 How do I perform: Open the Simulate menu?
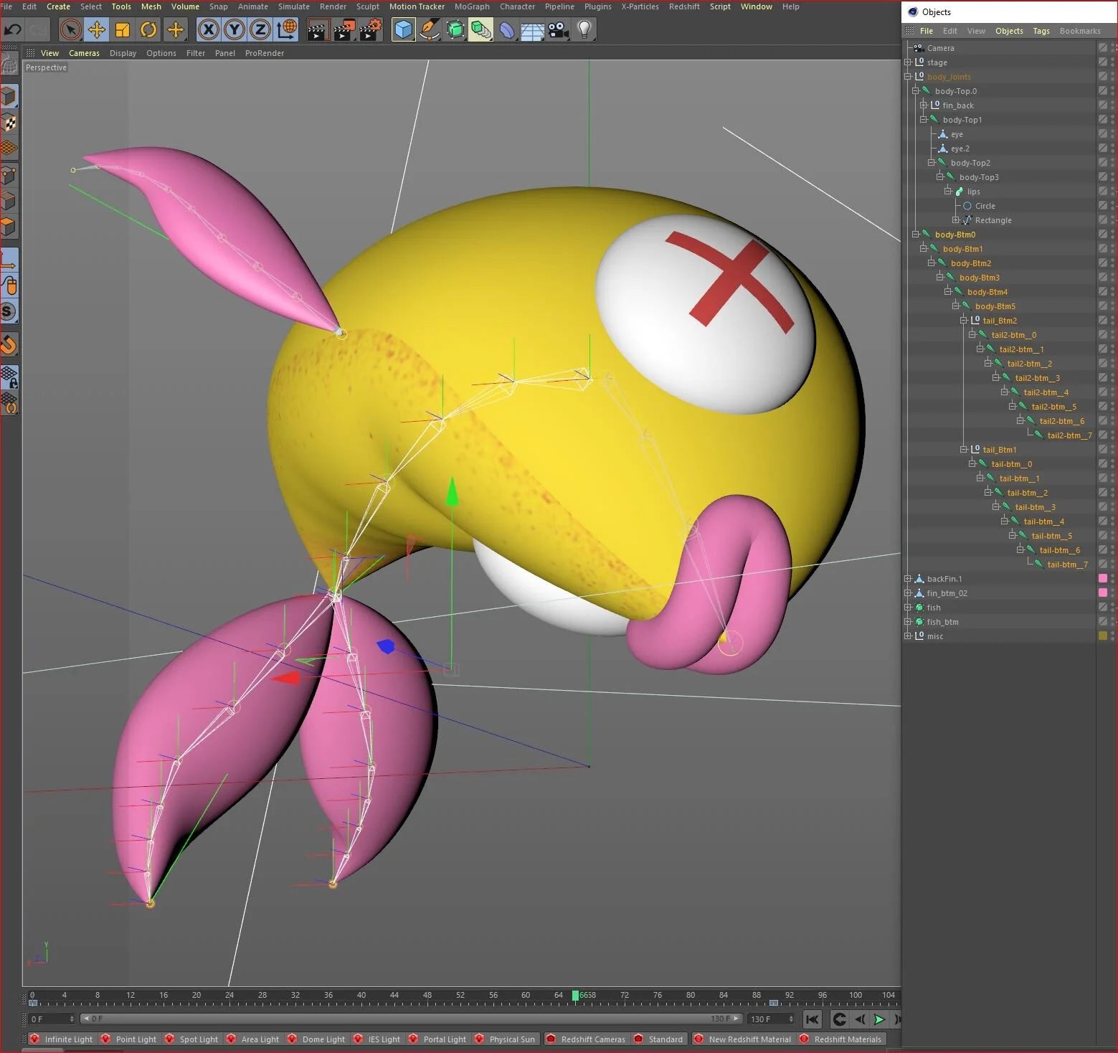coord(294,6)
